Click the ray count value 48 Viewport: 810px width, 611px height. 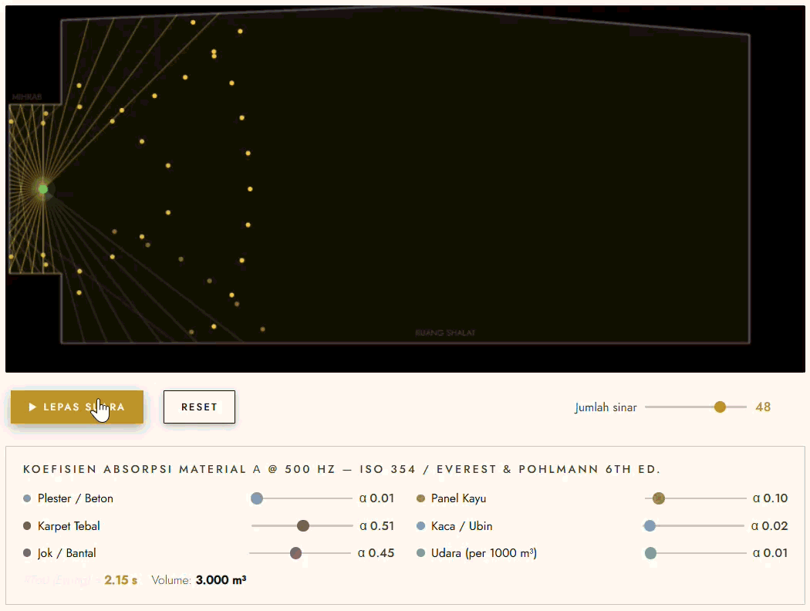(x=763, y=407)
